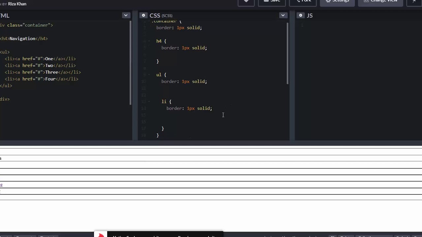Pin the pen using the pin icon
The width and height of the screenshot is (422, 237).
pos(414,2)
